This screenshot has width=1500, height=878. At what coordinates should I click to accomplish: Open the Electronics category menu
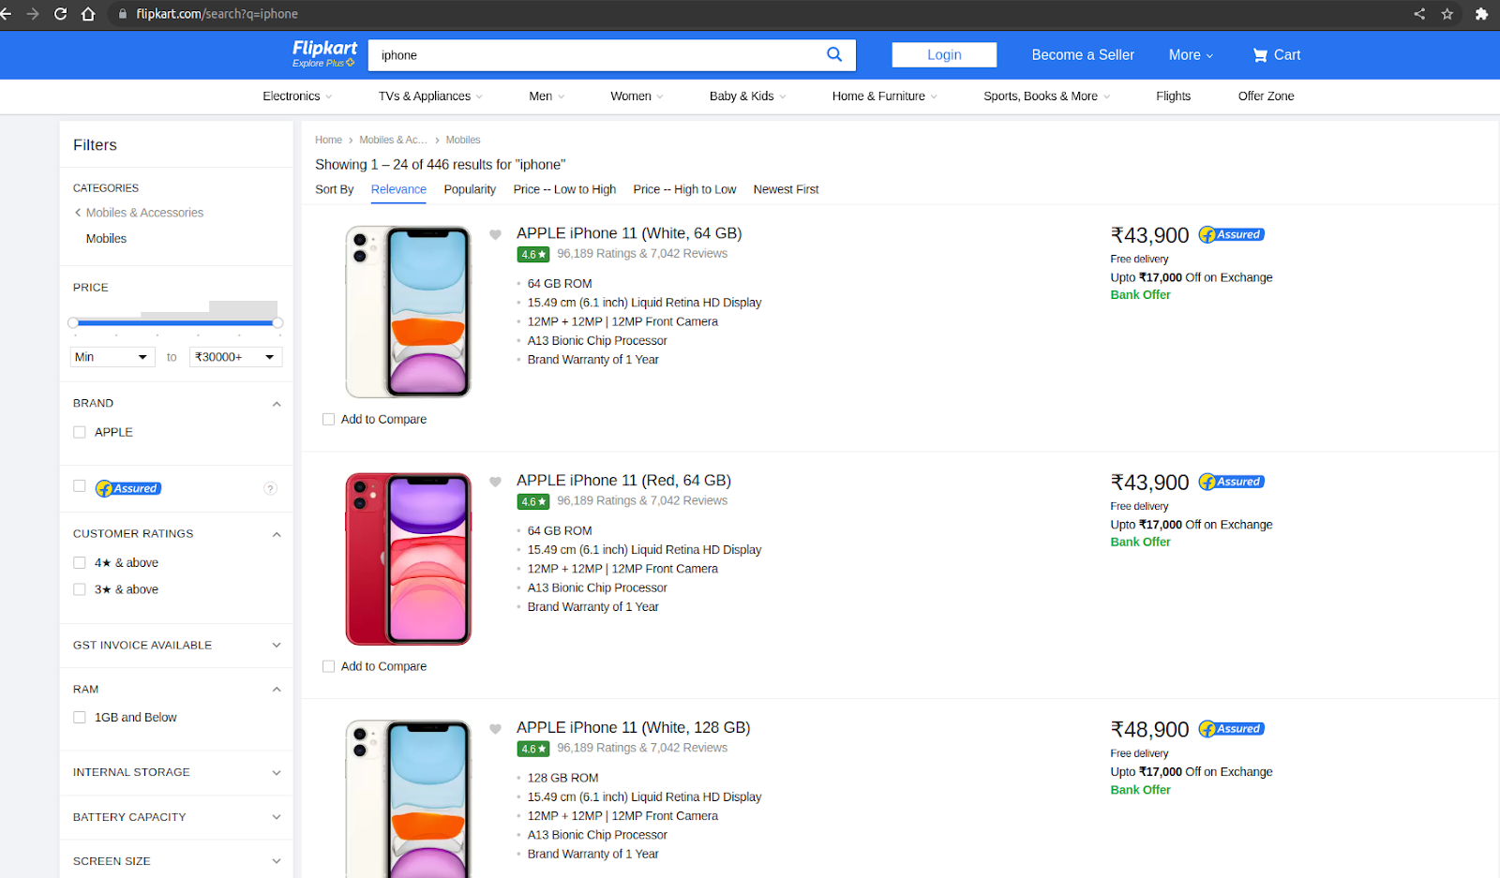click(x=297, y=97)
